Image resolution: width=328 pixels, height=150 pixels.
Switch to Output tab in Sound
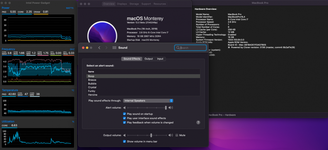[x=149, y=59]
